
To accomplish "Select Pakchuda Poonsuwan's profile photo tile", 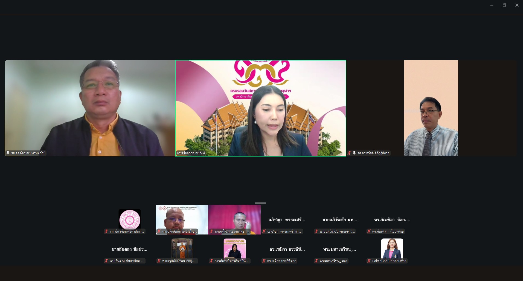I will 392,248.
